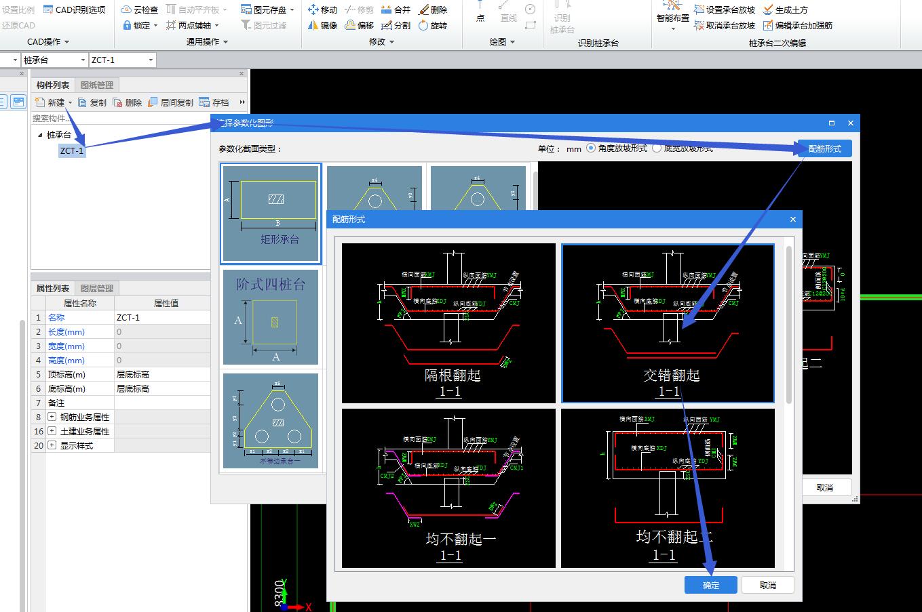922x612 pixels.
Task: Show more component toolbar items arrow
Action: pos(242,102)
